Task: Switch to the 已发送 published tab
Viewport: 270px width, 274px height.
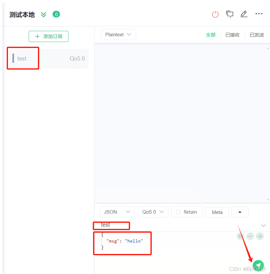Action: [257, 35]
